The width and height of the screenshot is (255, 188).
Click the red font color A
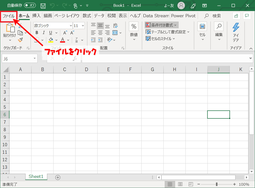63,40
